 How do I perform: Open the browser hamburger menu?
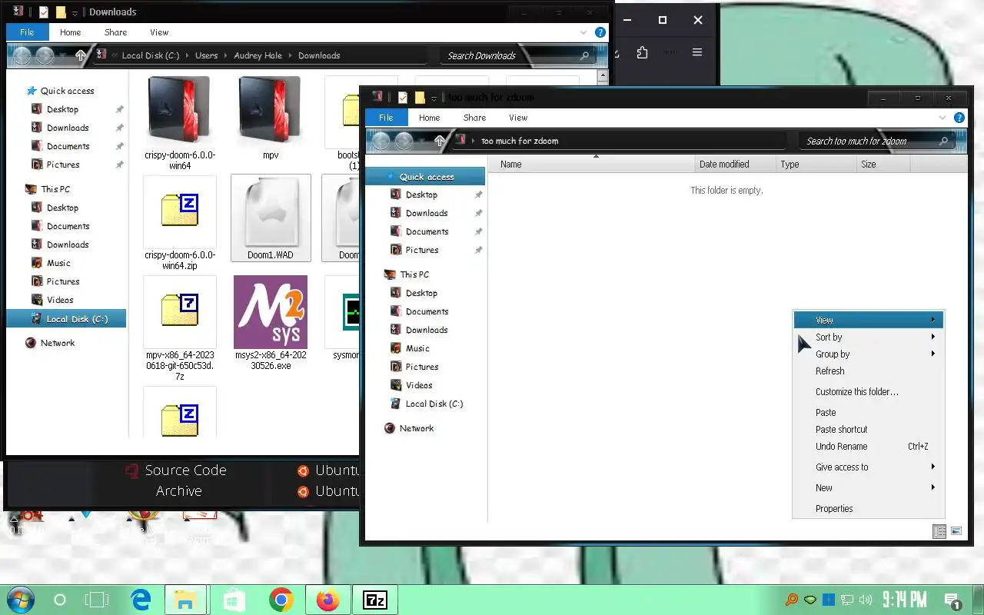tap(697, 52)
